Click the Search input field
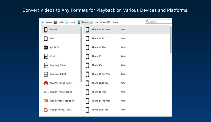211x122 pixels. point(159,22)
